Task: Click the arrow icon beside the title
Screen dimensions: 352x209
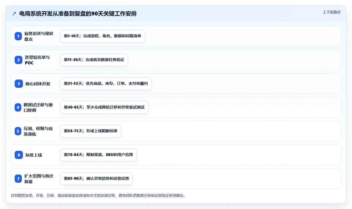Action: [x=14, y=14]
